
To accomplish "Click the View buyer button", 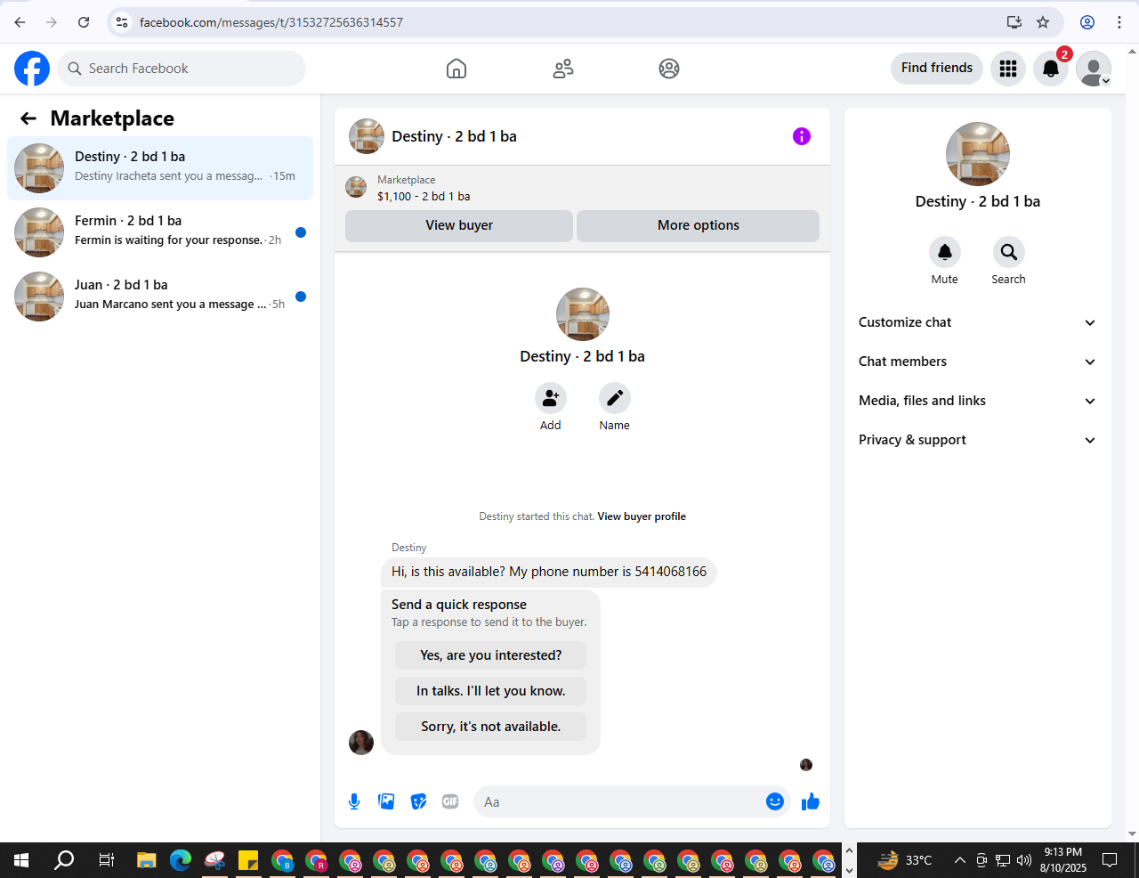I will coord(459,225).
